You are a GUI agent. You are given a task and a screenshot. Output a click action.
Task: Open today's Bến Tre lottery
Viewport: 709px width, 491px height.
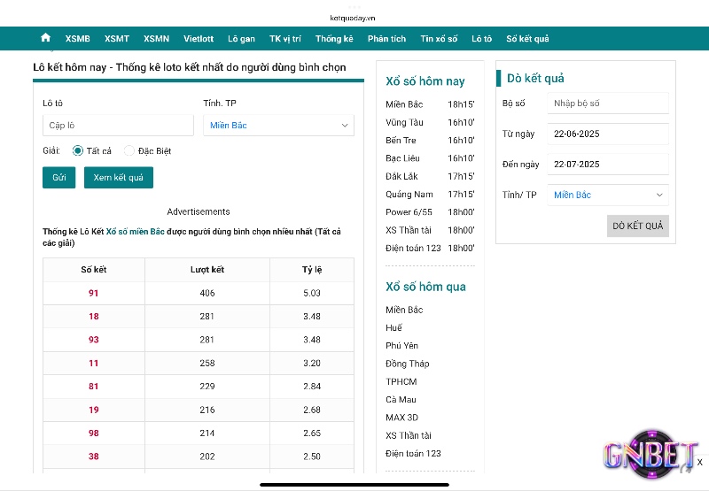(x=401, y=141)
